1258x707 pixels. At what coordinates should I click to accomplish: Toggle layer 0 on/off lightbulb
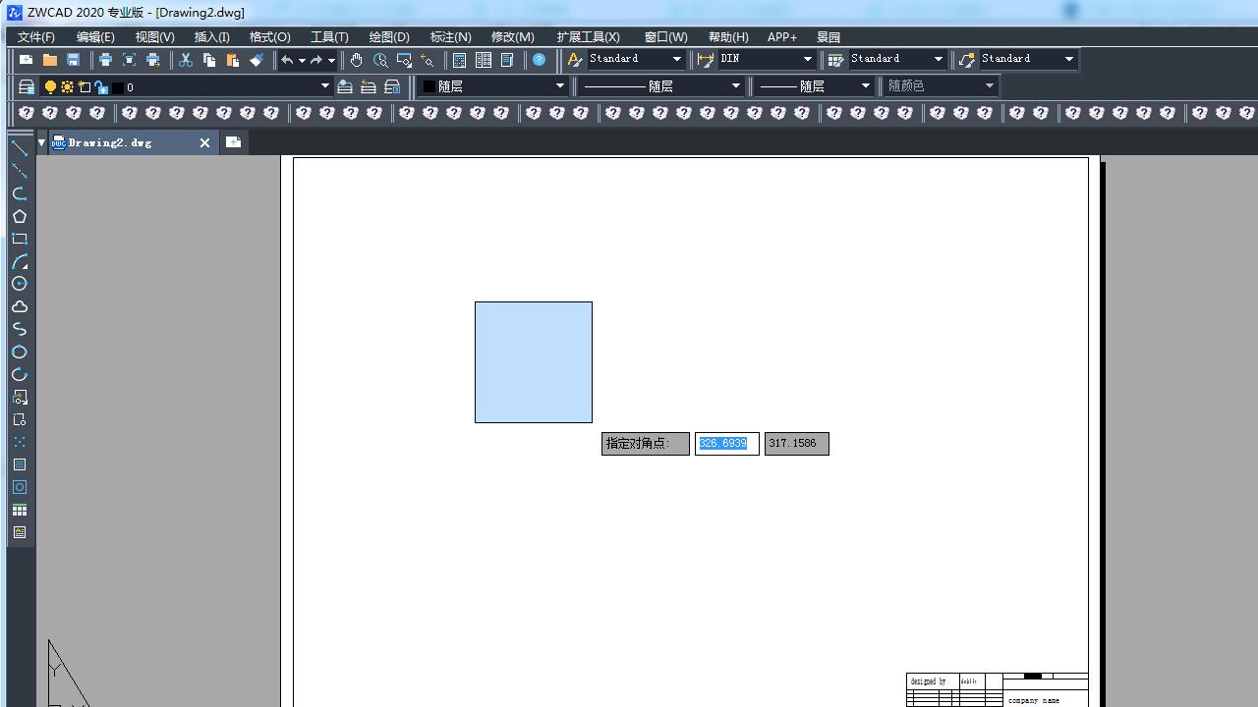[51, 87]
